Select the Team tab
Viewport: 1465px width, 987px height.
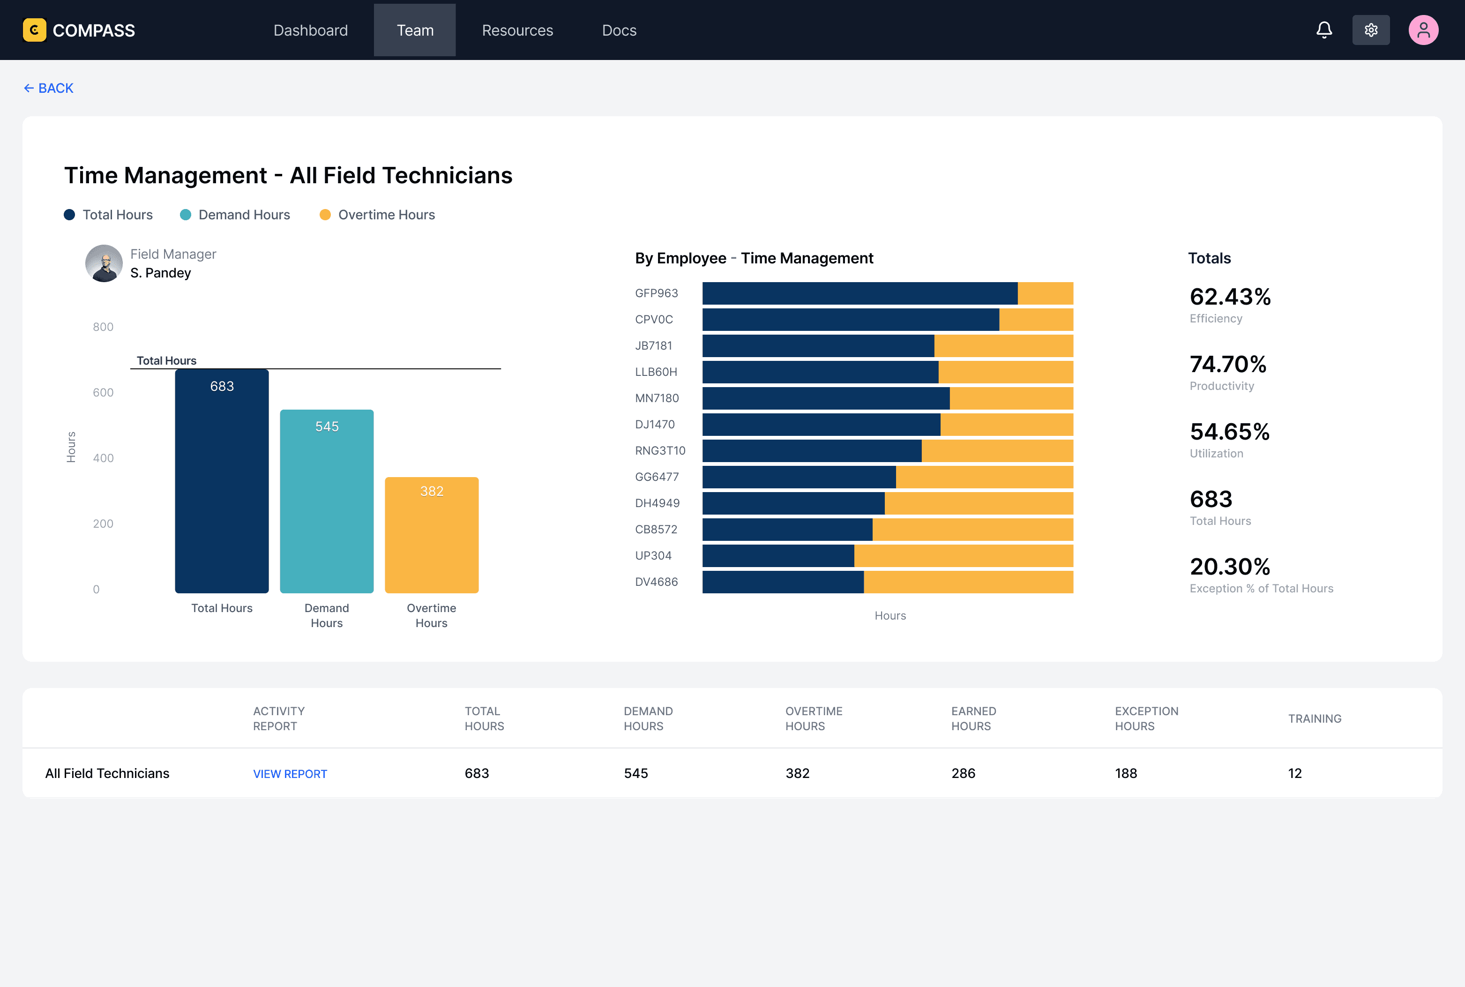tap(415, 30)
